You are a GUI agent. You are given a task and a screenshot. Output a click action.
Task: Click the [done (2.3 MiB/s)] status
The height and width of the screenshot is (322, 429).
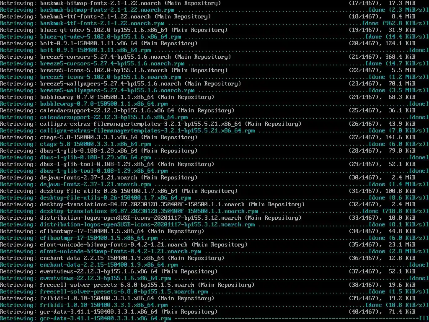click(x=399, y=10)
